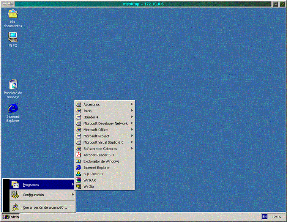Choose the Configuración menu item label
This screenshot has height=222, width=287.
[33, 195]
